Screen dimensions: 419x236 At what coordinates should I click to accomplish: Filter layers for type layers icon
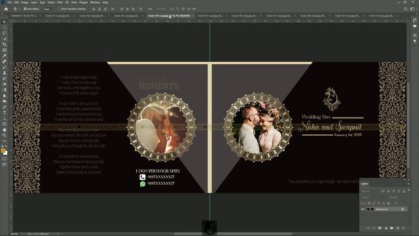click(x=393, y=191)
